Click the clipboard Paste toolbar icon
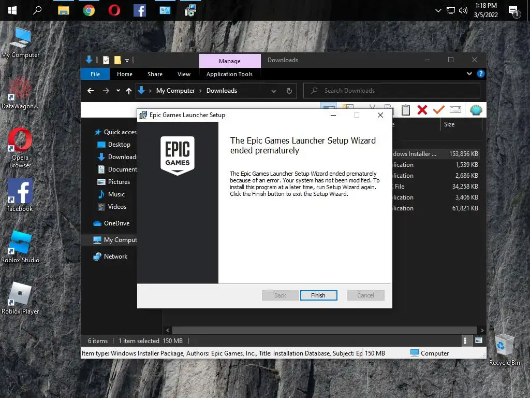The image size is (530, 398). [x=406, y=110]
